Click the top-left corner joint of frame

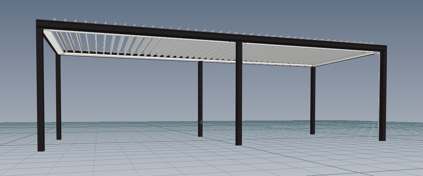40,24
